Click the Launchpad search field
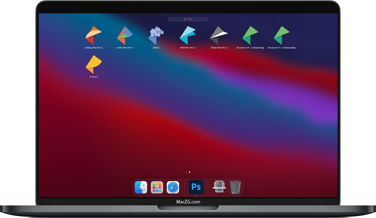Viewport: 376px width, 218px height. (188, 19)
